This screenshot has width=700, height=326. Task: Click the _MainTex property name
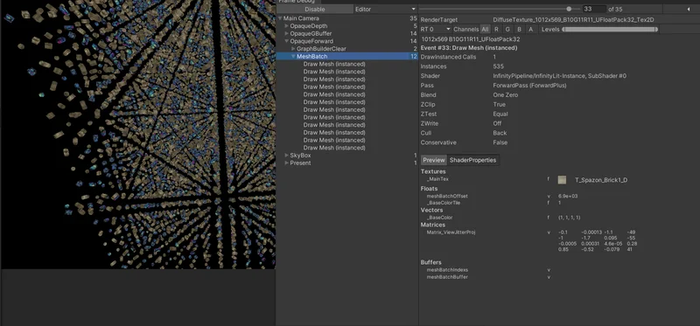437,179
